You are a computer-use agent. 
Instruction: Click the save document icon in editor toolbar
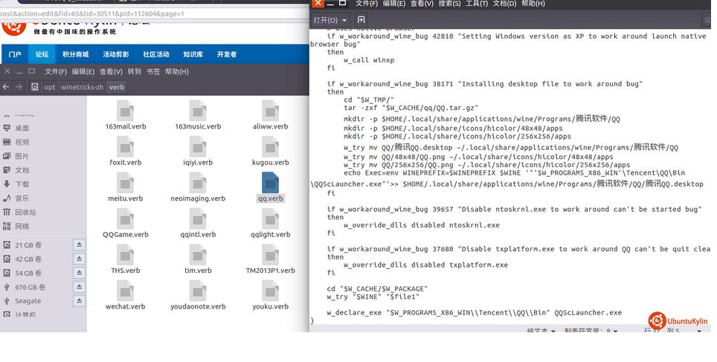point(361,19)
